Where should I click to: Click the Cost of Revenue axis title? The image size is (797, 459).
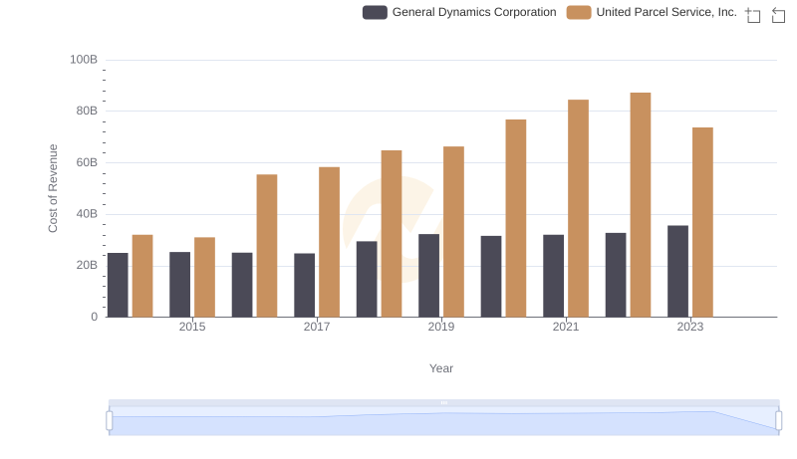(x=53, y=188)
